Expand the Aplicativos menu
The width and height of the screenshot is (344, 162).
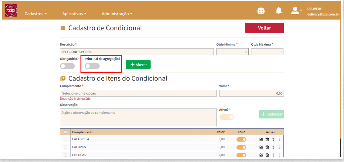(74, 14)
